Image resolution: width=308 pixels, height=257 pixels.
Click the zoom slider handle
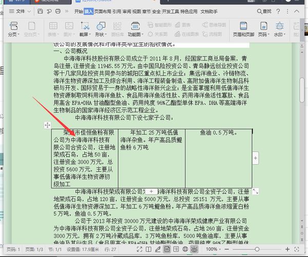(257, 249)
